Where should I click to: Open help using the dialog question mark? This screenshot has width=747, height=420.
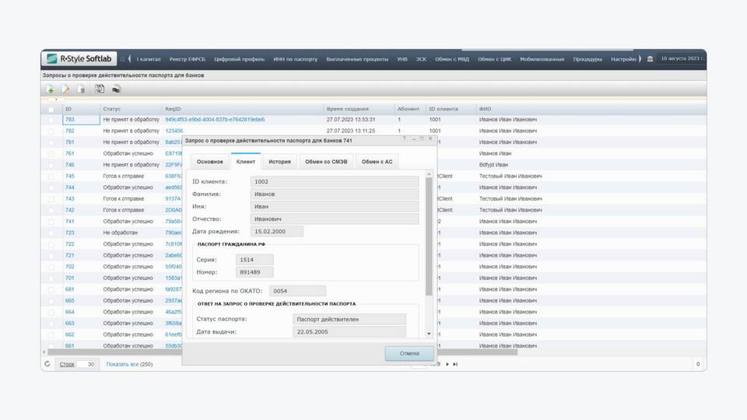(404, 138)
